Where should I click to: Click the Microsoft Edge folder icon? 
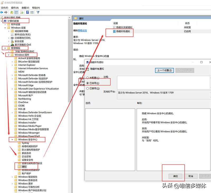click(x=16, y=85)
